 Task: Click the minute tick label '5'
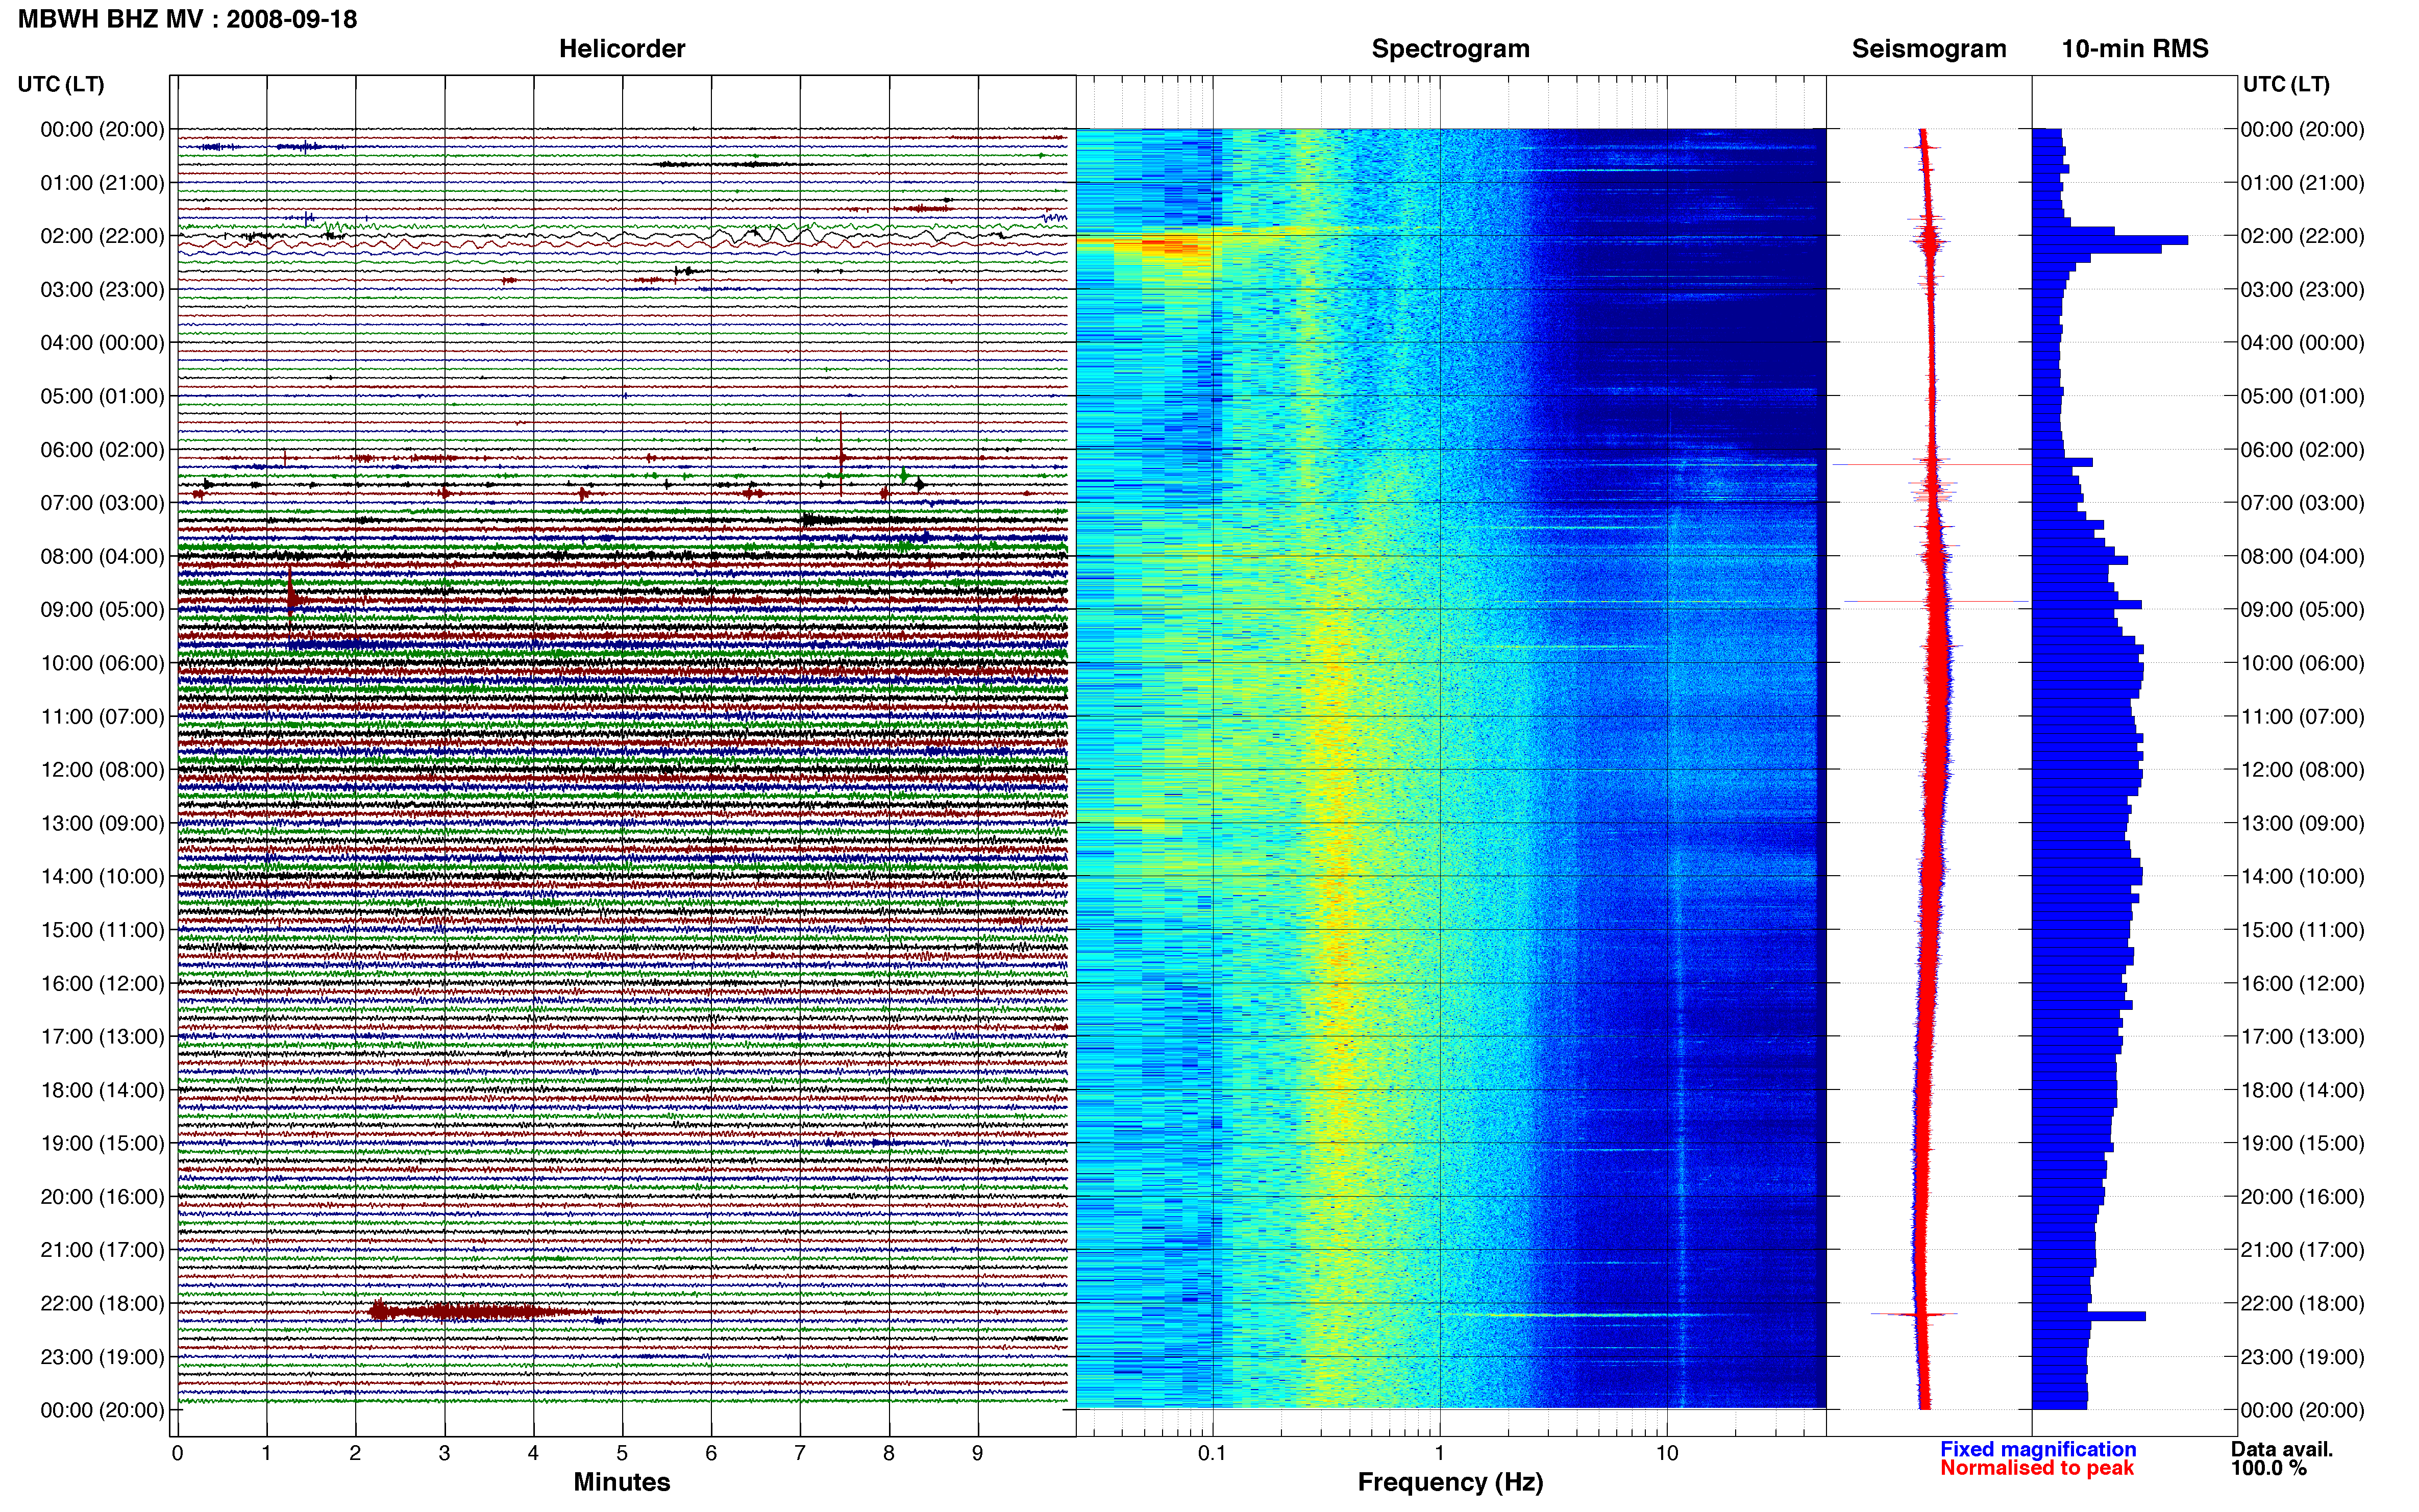tap(622, 1454)
